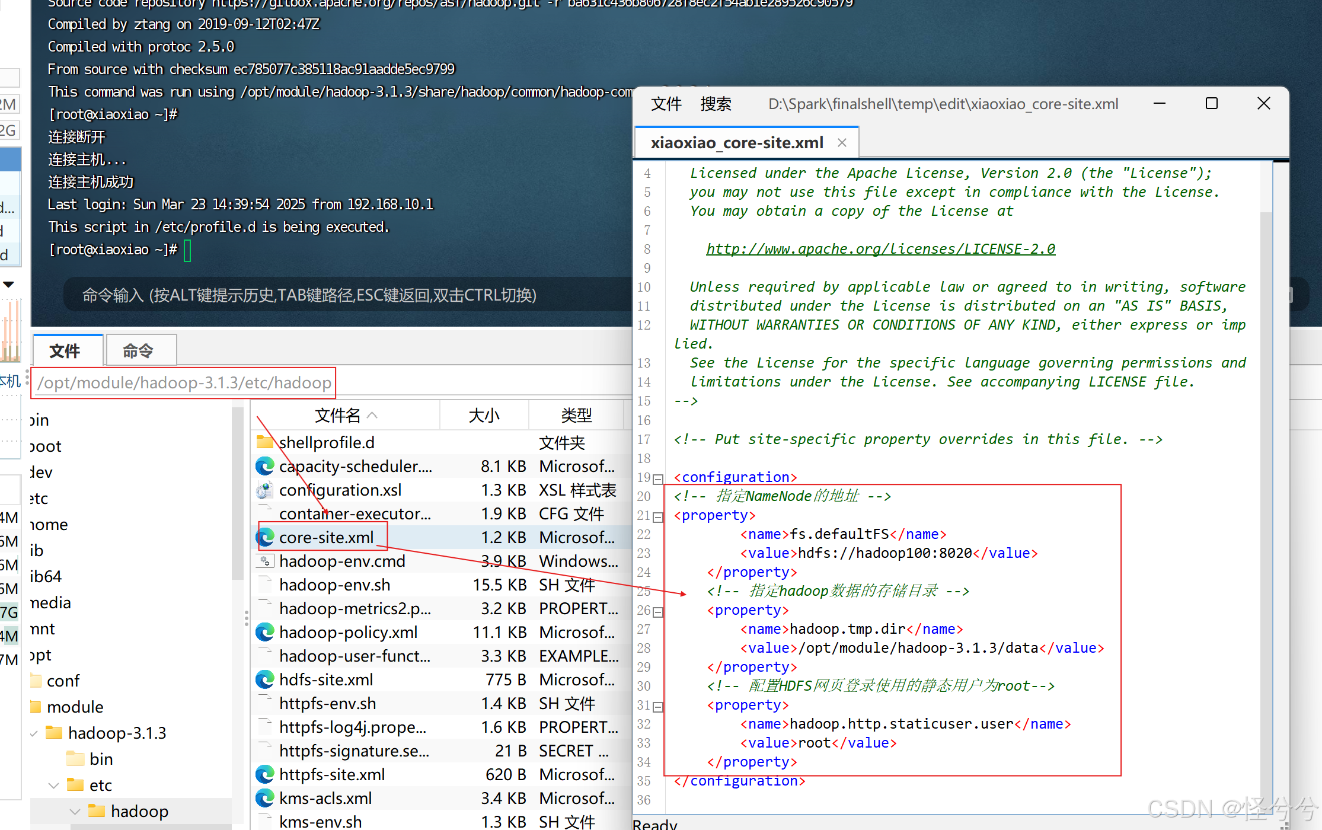
Task: Collapse the etc folder tree node
Action: click(53, 786)
